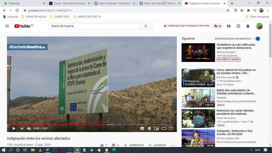
Task: Toggle subtitles on the video player
Action: pos(142,129)
